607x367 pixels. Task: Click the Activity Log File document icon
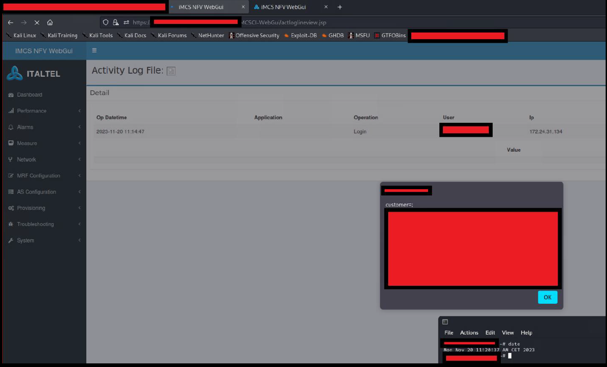[171, 71]
